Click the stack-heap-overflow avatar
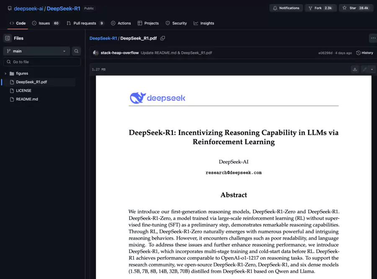The image size is (377, 279). 96,53
